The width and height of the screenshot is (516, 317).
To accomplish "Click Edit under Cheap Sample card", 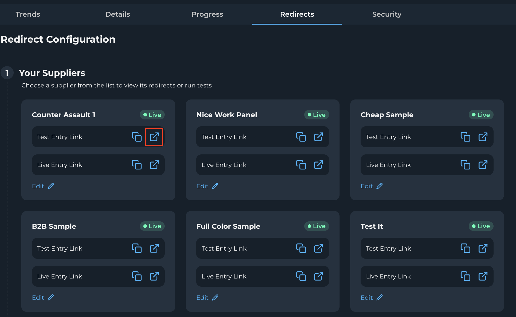I will (372, 186).
